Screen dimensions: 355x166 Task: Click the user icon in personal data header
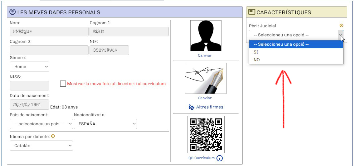(12, 12)
